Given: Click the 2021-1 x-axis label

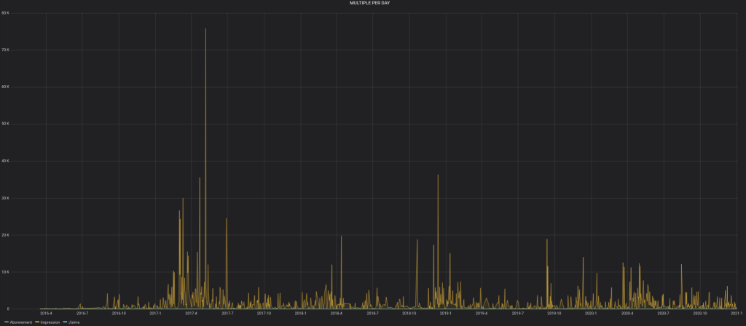Looking at the screenshot, I should point(735,314).
